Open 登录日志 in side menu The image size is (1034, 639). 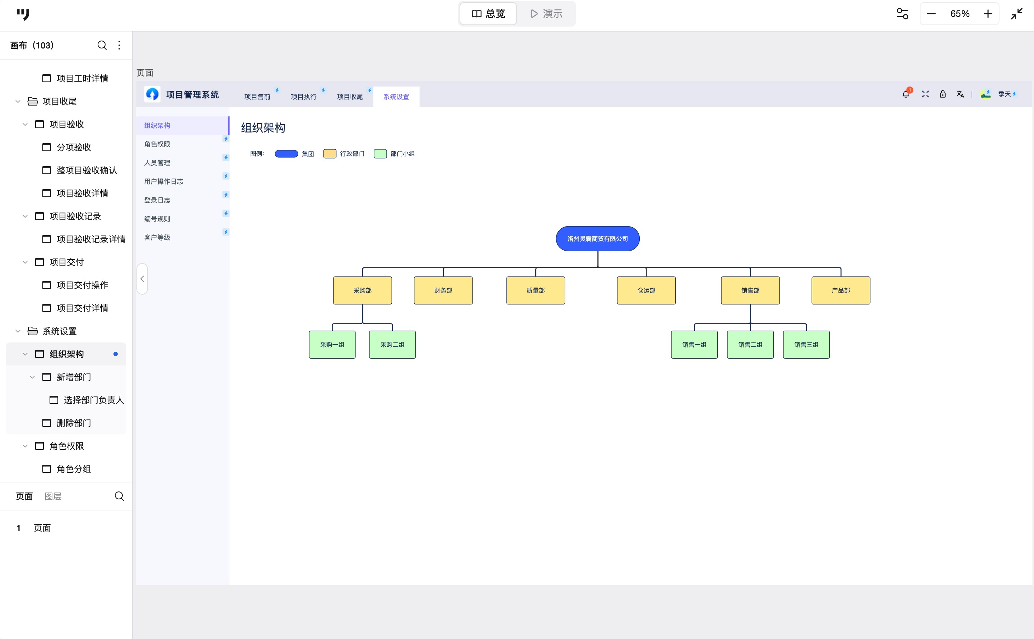click(182, 200)
